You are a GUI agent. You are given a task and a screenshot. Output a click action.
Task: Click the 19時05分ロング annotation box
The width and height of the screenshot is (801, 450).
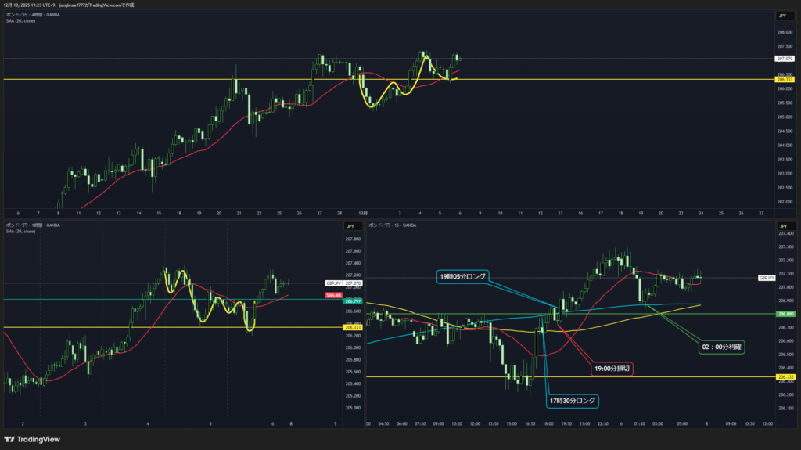point(462,276)
